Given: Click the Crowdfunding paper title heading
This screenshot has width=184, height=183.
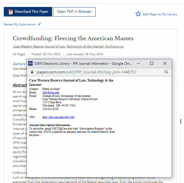Looking at the screenshot, I should (73, 38).
